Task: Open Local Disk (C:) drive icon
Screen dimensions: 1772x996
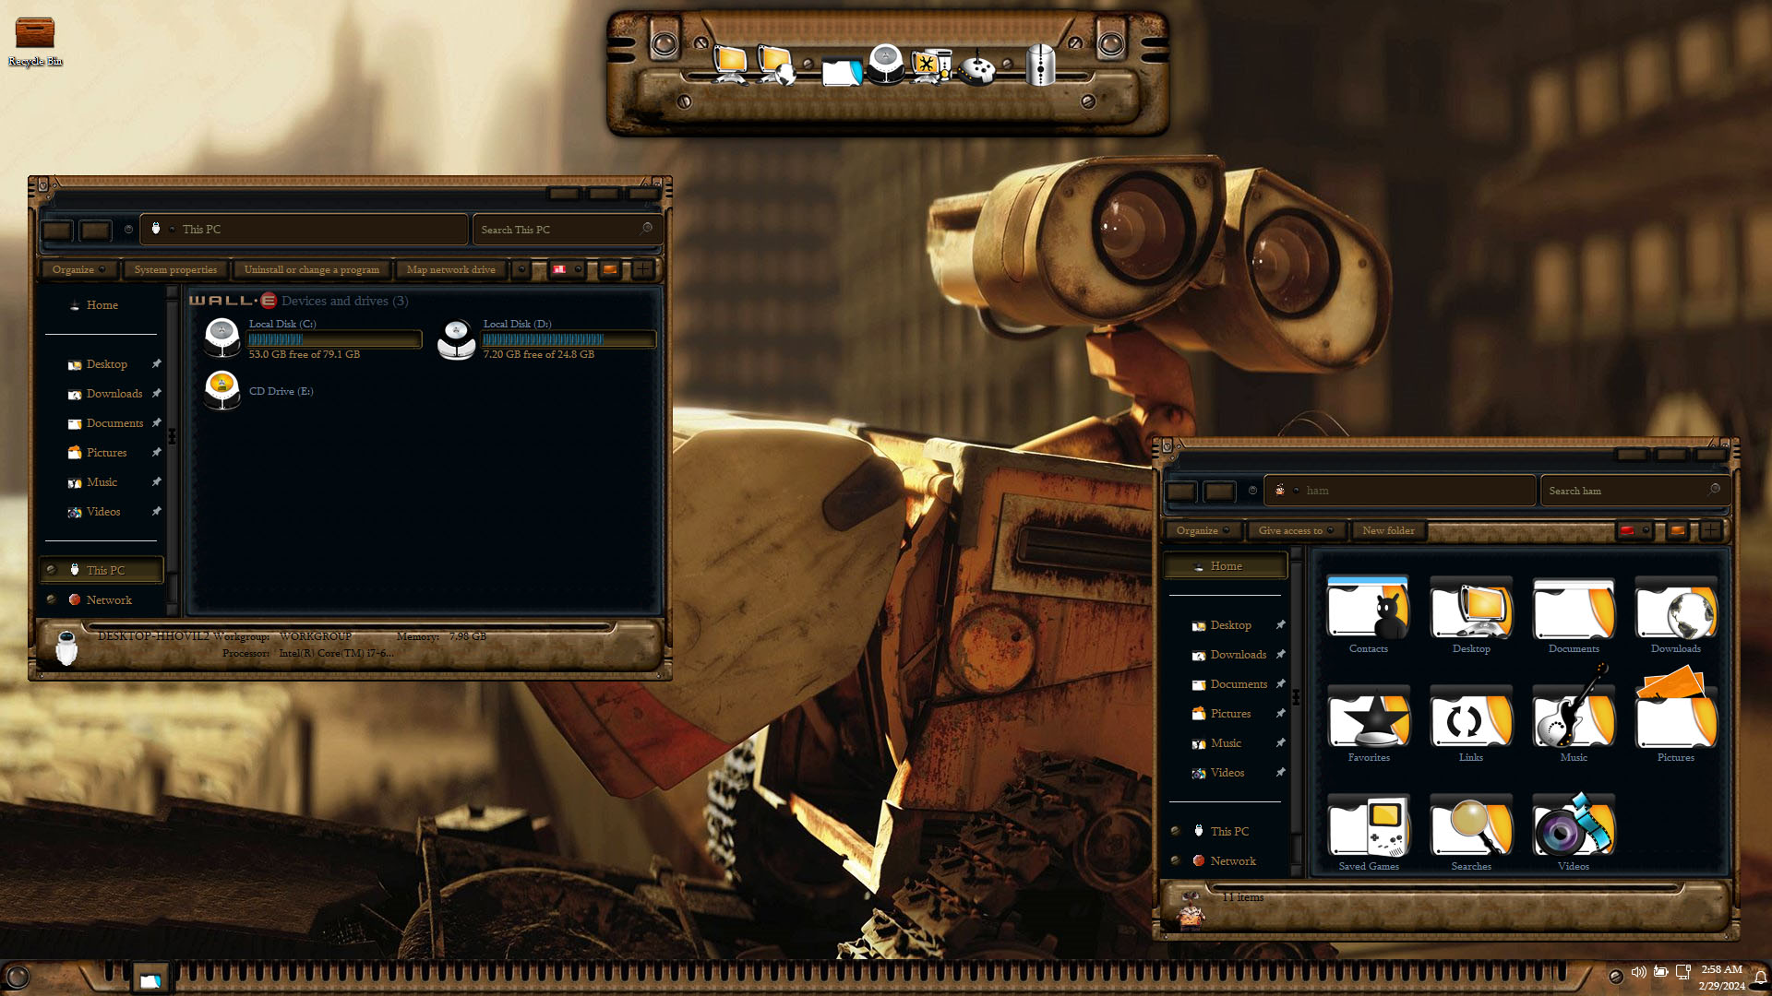Action: tap(222, 338)
